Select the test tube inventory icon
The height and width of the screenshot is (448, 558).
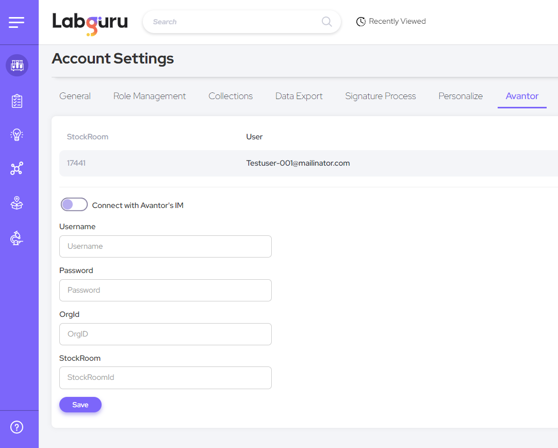click(17, 66)
